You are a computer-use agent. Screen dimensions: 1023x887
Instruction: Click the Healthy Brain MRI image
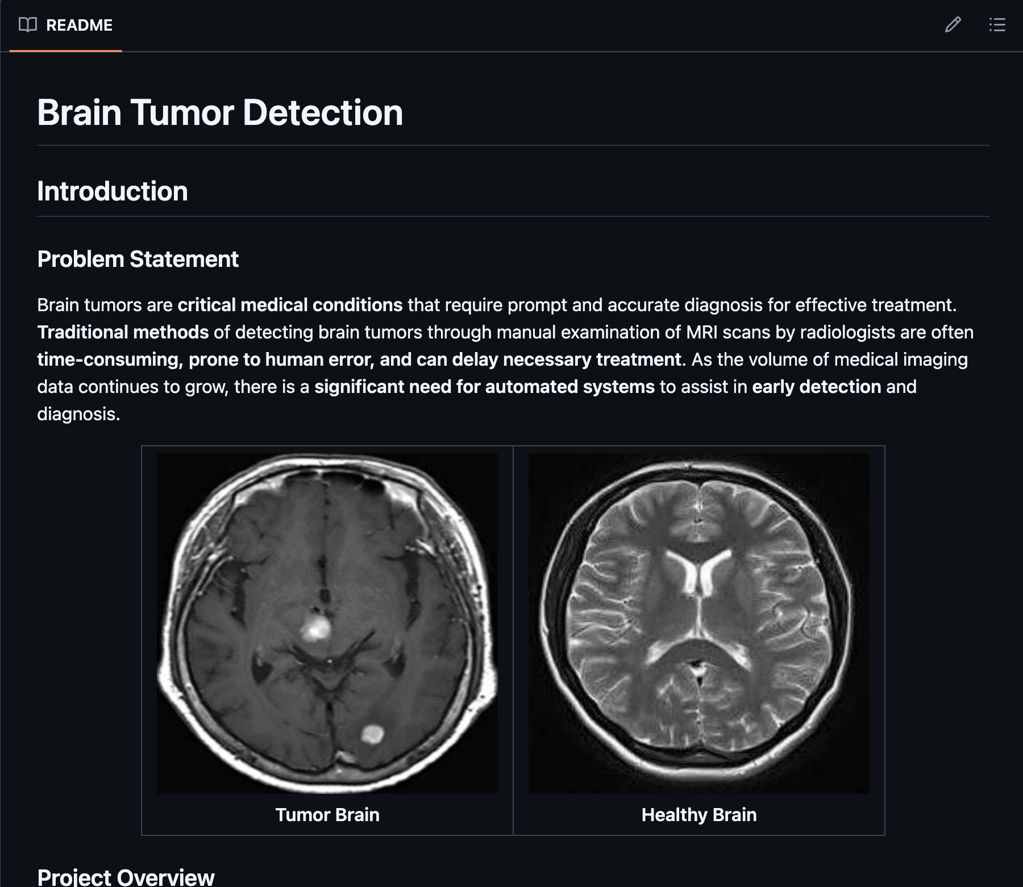698,622
